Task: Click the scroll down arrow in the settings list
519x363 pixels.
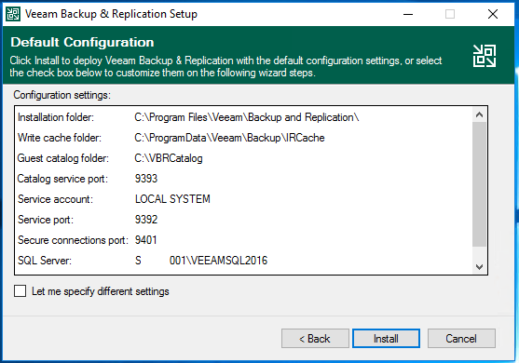Action: [x=479, y=266]
